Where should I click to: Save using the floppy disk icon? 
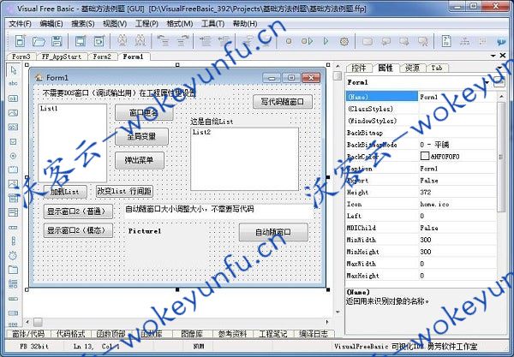[57, 41]
